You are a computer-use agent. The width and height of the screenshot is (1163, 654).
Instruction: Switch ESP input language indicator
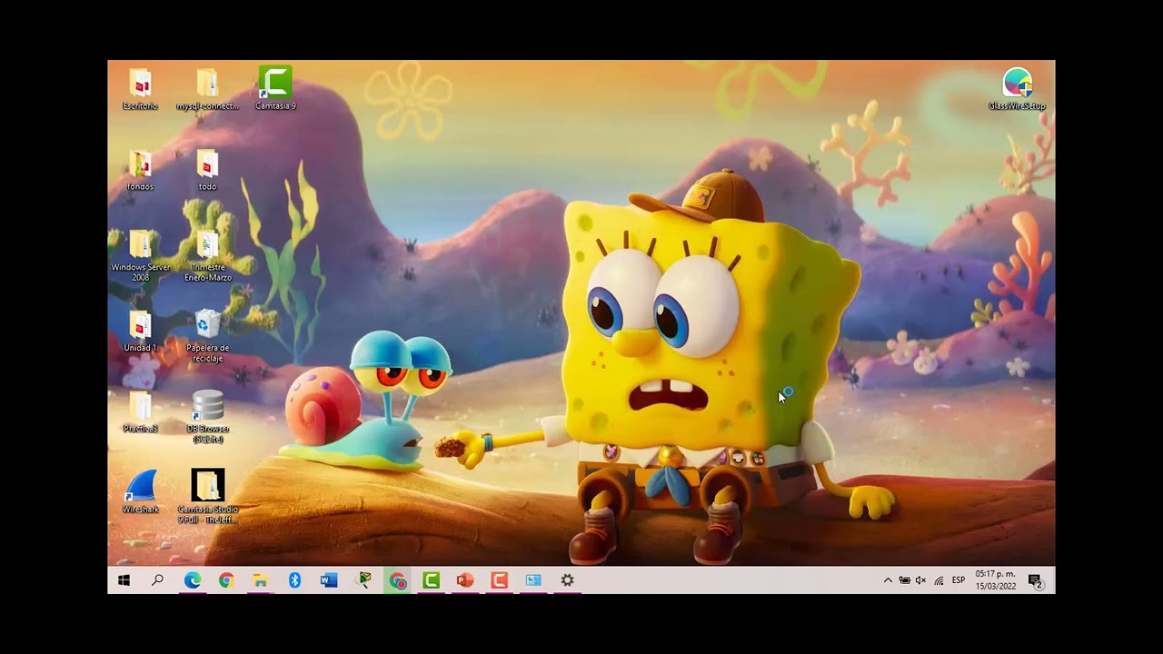coord(959,580)
